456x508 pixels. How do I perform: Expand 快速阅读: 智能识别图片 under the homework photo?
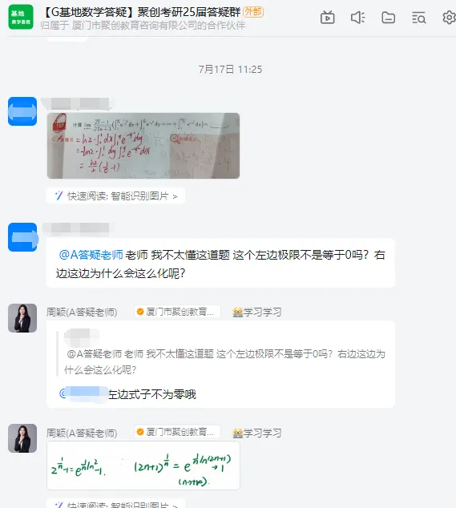pos(115,196)
